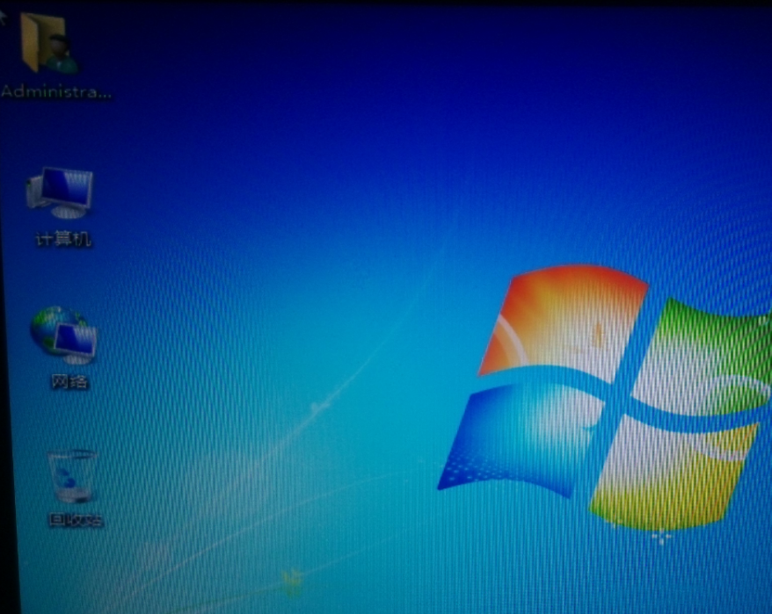
Task: Click the "Administra..." label text
Action: 56,91
